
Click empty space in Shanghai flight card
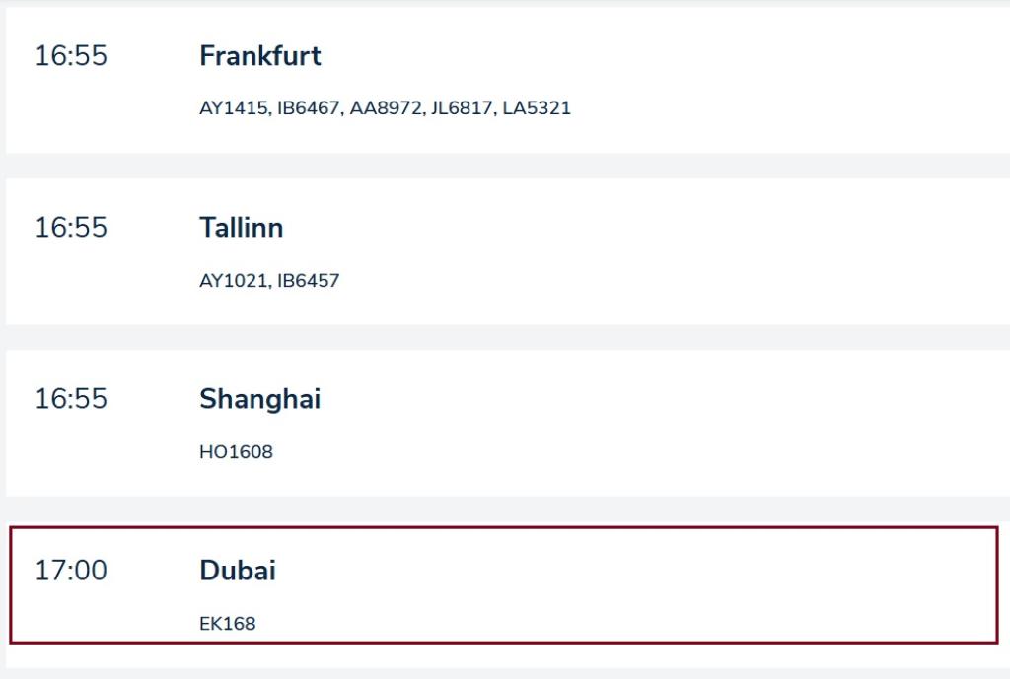pos(690,424)
